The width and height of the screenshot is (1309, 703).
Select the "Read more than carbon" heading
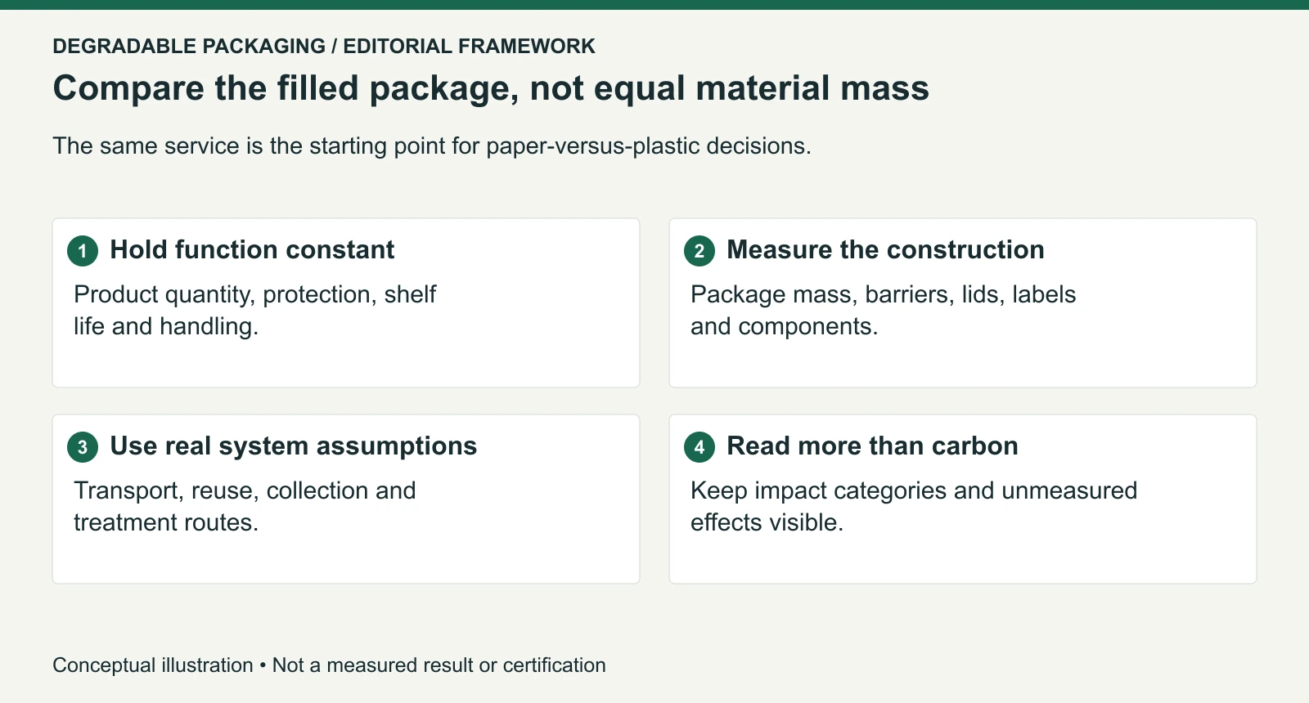(872, 446)
